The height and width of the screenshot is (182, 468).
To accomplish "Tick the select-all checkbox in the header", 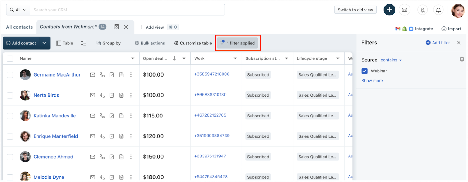I will [x=10, y=58].
